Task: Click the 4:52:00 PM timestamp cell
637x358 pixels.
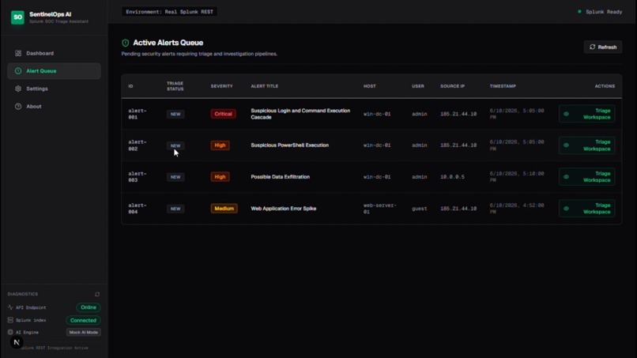Action: click(517, 209)
